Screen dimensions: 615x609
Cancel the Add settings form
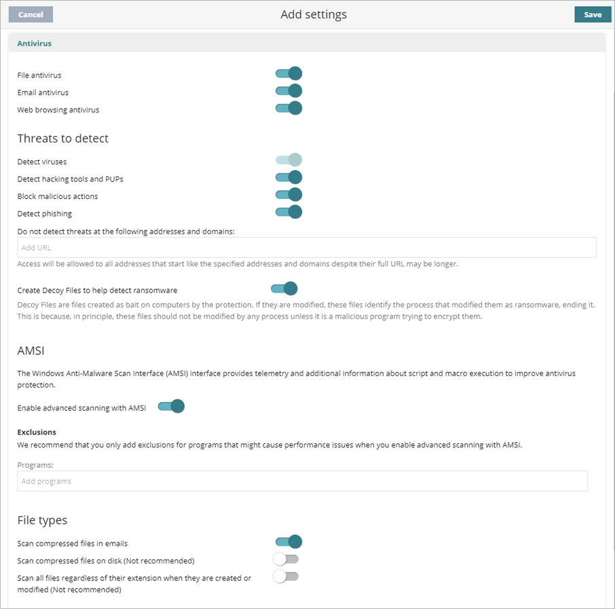(x=30, y=14)
